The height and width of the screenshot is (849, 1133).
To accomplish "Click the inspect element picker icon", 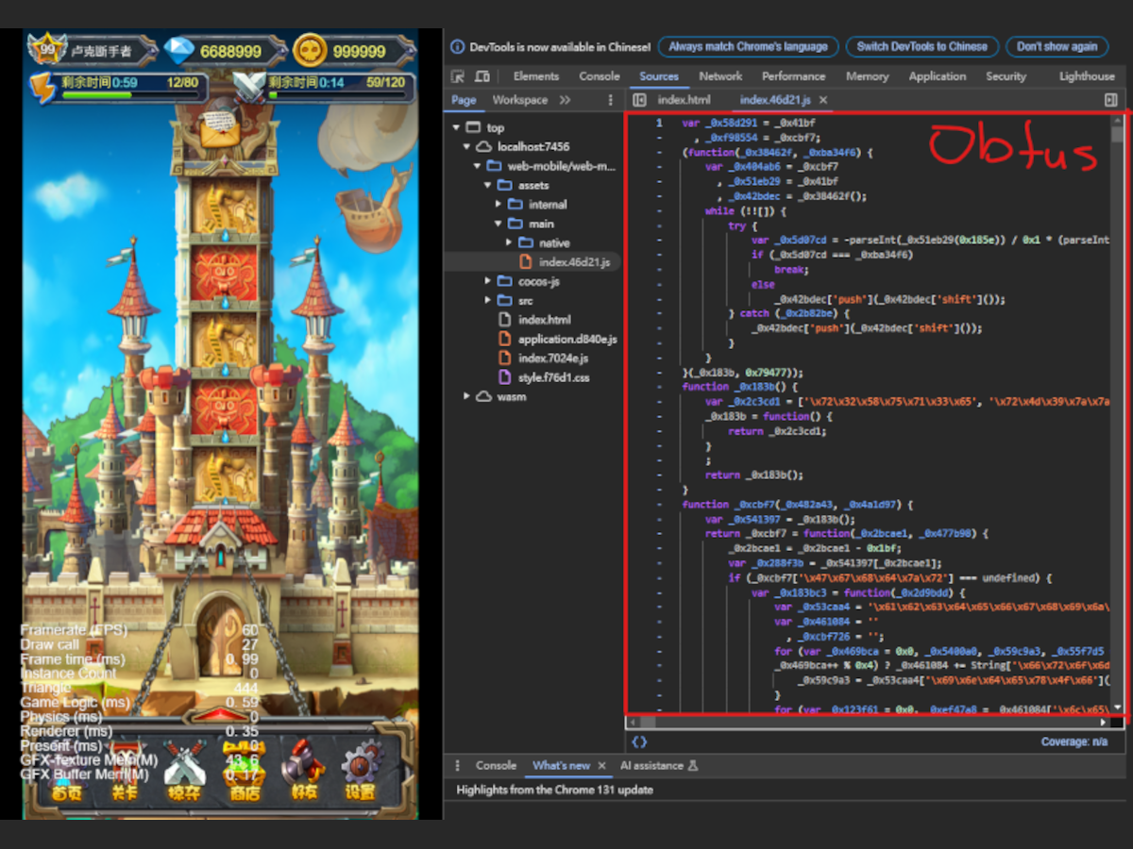I will pyautogui.click(x=458, y=76).
